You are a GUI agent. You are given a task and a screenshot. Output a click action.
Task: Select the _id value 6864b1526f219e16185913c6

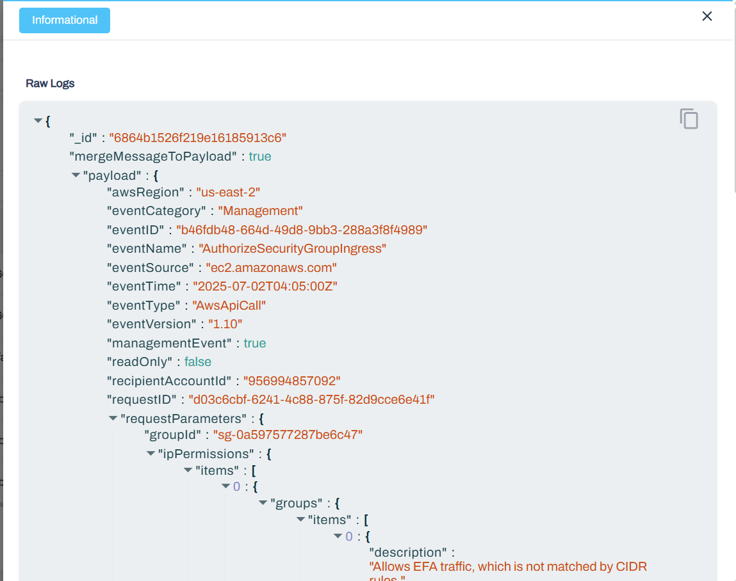(x=198, y=138)
